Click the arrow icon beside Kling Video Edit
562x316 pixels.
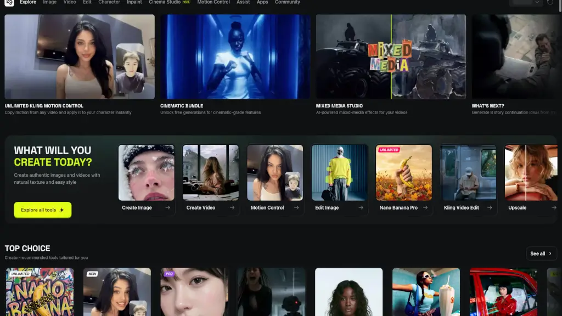[x=490, y=208]
